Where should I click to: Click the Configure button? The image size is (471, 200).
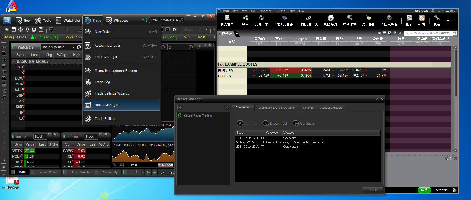(304, 123)
